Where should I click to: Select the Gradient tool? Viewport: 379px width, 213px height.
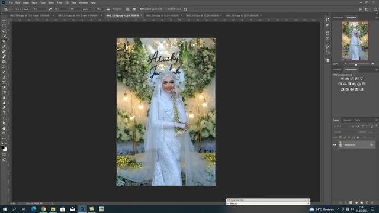(x=4, y=92)
